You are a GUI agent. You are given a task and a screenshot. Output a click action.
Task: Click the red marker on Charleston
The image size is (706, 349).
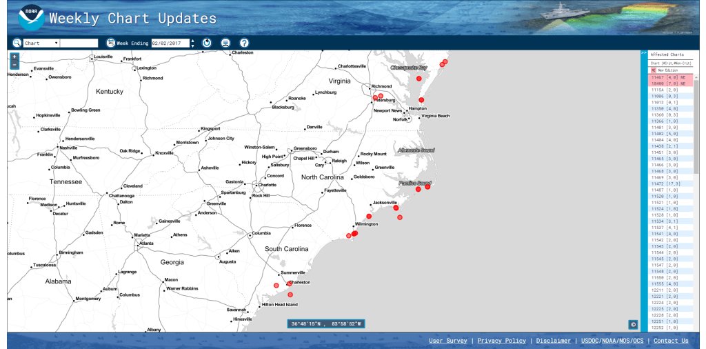[x=289, y=283]
